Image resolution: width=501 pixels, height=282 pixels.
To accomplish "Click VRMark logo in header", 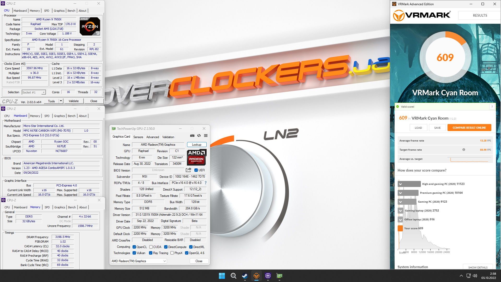I will [x=422, y=15].
